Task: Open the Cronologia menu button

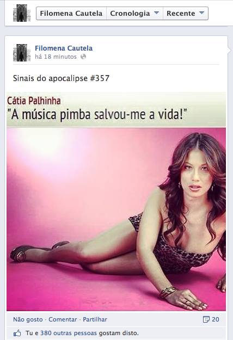Action: coord(134,13)
